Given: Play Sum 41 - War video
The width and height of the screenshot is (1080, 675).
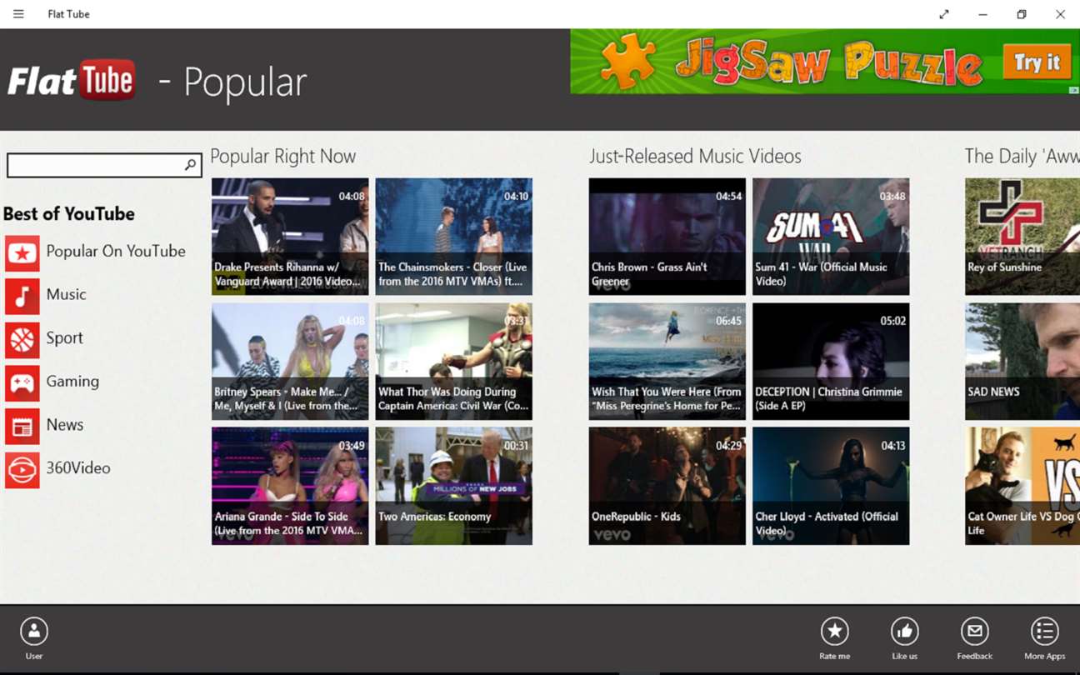Looking at the screenshot, I should pyautogui.click(x=831, y=237).
